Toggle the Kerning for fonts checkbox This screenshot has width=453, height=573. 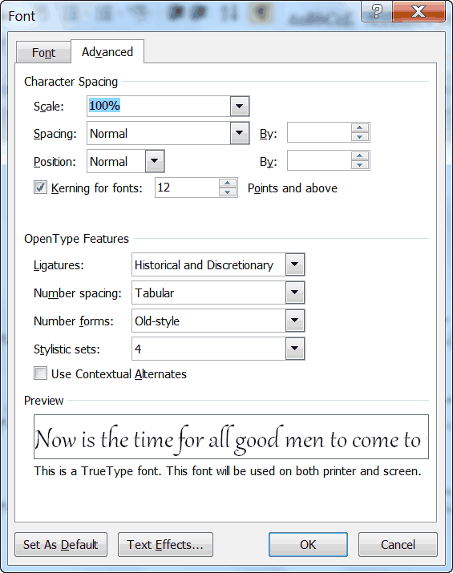tap(40, 188)
